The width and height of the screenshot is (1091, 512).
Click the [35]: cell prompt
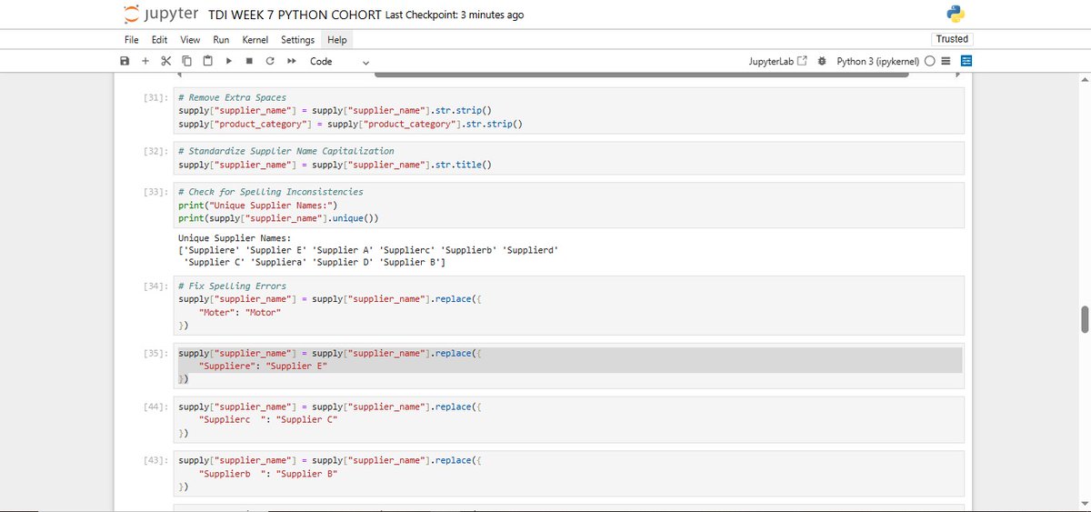pos(156,353)
